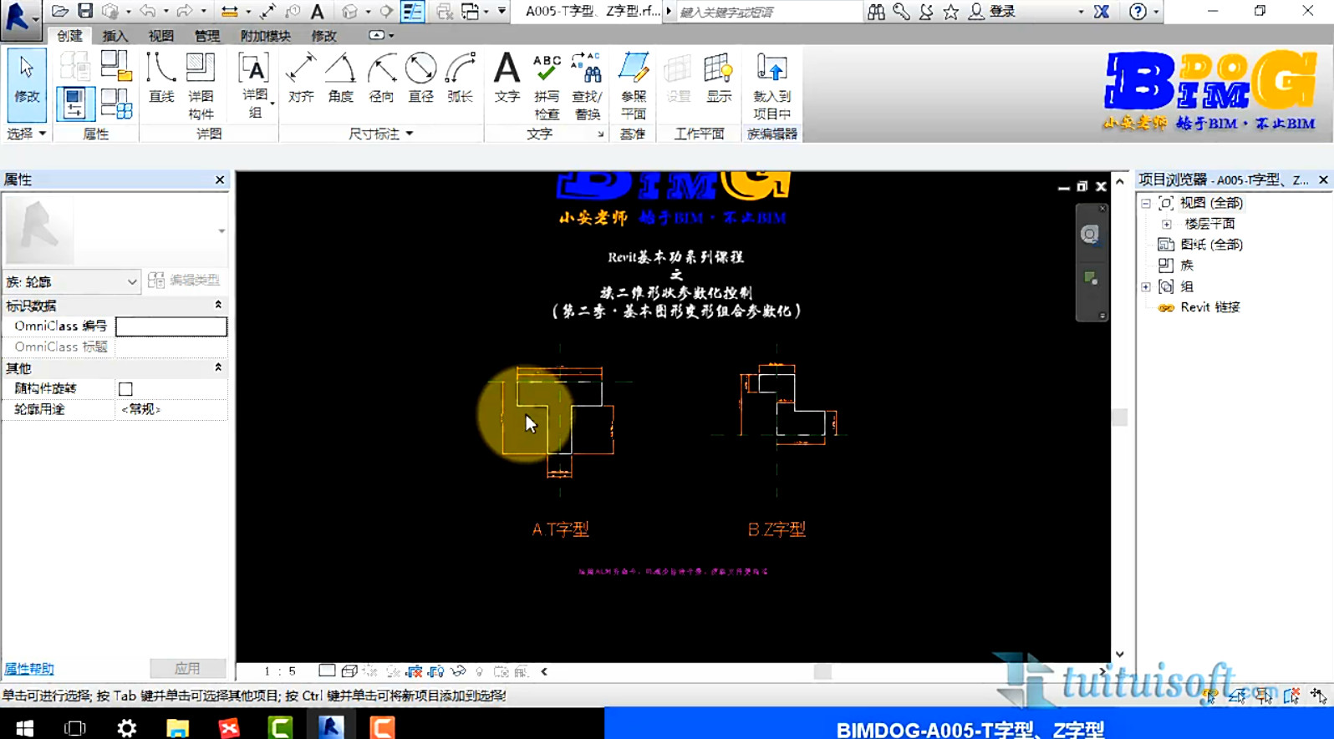Redo the last undone action
The width and height of the screenshot is (1334, 739).
pyautogui.click(x=185, y=12)
